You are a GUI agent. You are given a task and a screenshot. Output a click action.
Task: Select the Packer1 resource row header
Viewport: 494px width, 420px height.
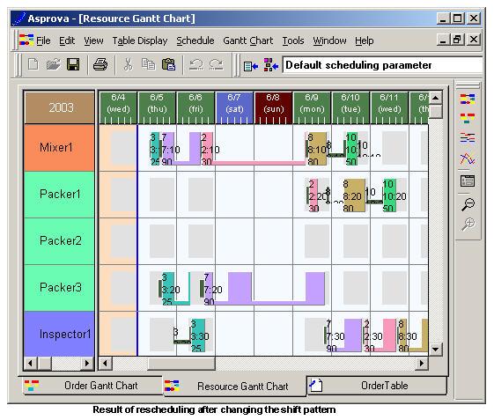pyautogui.click(x=59, y=194)
